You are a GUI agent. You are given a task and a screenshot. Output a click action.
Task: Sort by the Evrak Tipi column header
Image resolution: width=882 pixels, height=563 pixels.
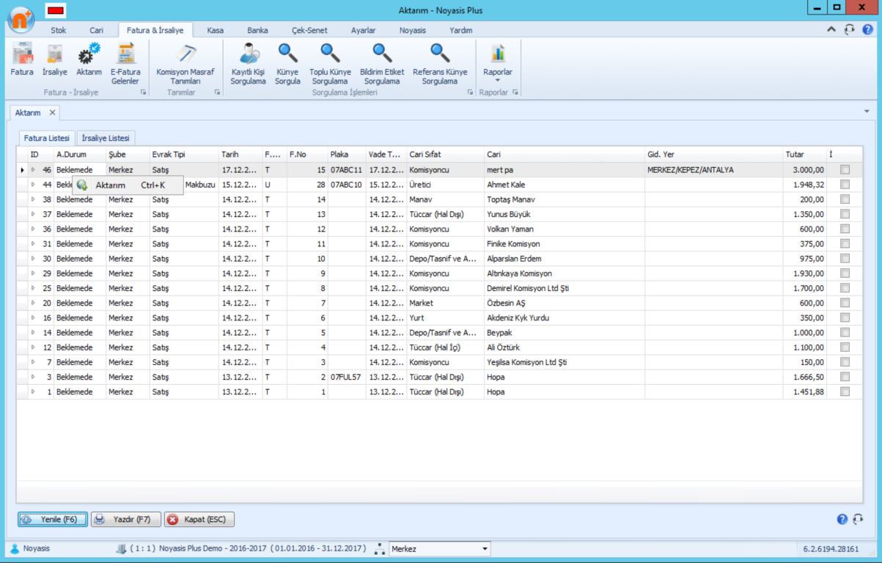184,155
